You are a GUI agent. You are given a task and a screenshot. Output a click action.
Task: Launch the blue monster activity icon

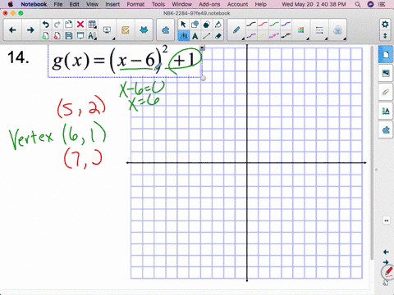pyautogui.click(x=144, y=30)
